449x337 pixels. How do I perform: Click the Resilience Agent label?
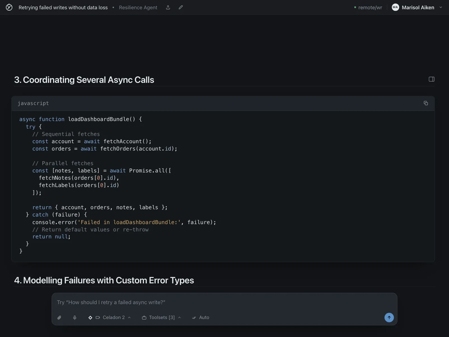[x=138, y=8]
